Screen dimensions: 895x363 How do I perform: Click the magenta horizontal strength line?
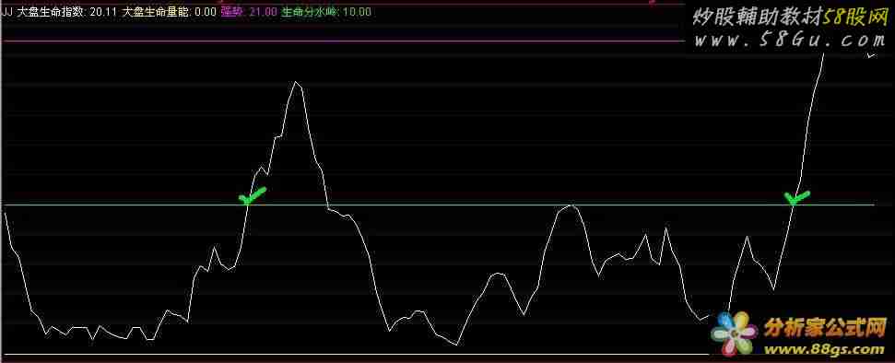[343, 41]
